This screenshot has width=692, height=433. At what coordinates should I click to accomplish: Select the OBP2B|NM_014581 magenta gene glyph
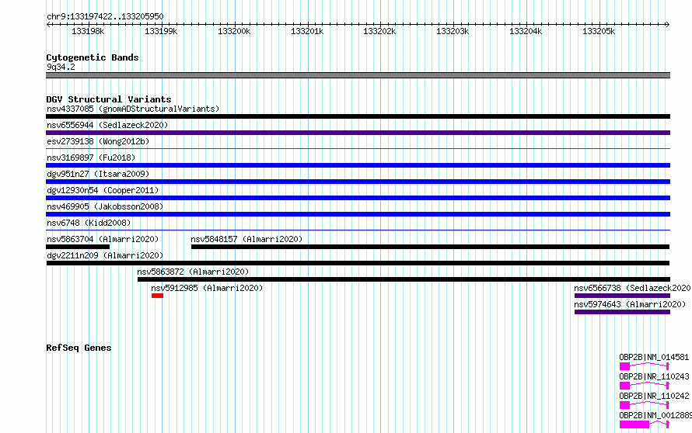(645, 366)
